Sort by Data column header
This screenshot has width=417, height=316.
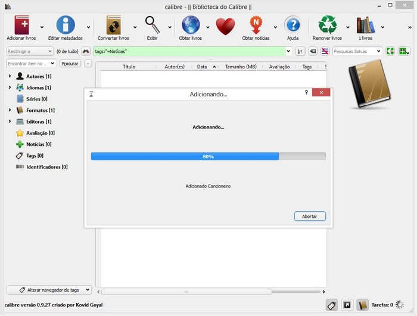(x=205, y=67)
